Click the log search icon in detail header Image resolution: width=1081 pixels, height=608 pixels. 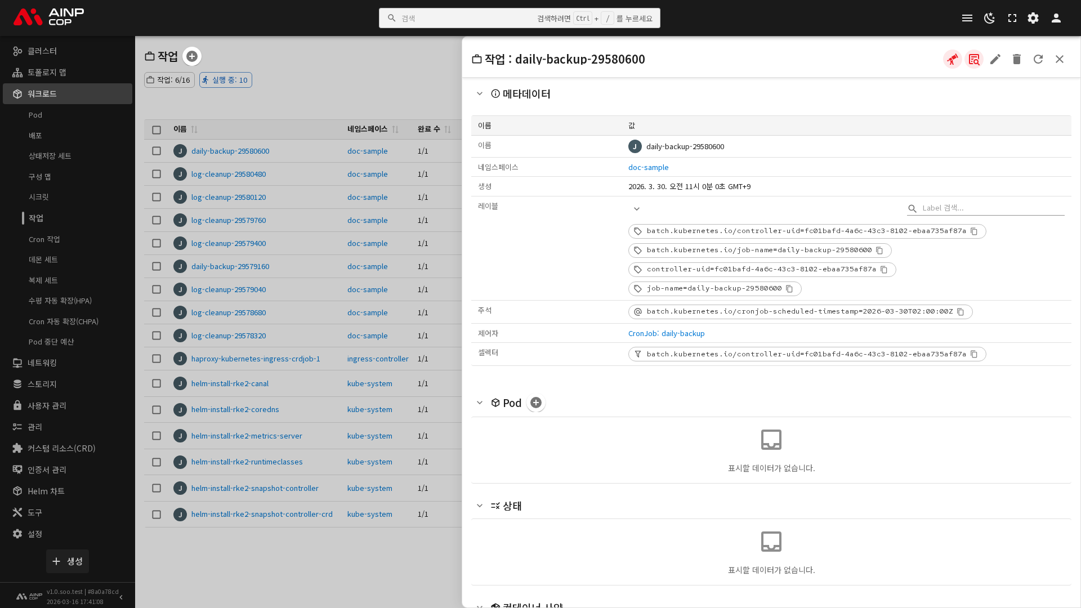[973, 59]
